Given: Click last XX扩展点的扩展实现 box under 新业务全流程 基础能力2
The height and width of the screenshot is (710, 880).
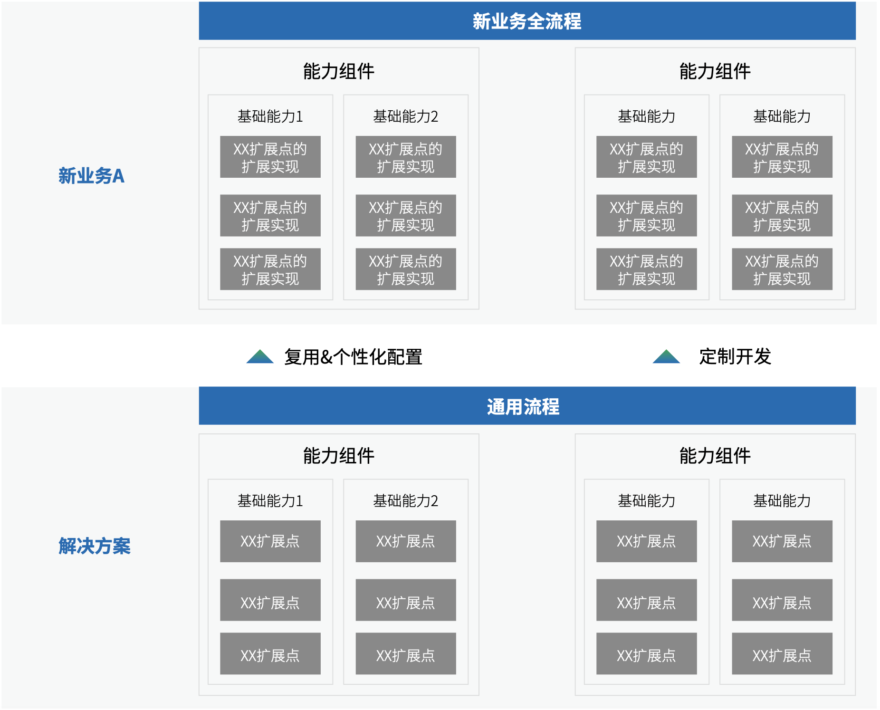Looking at the screenshot, I should [406, 269].
